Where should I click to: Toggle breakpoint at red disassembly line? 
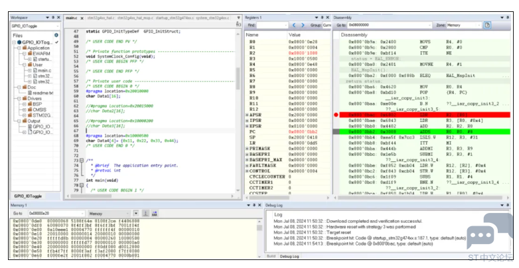pos(336,115)
